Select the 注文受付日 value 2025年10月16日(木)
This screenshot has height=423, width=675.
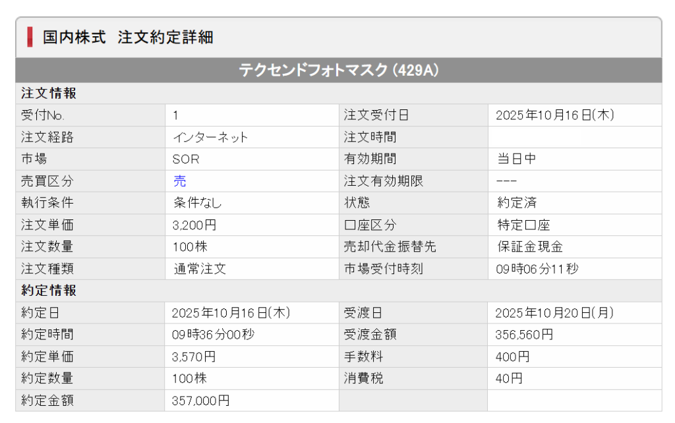coord(555,115)
